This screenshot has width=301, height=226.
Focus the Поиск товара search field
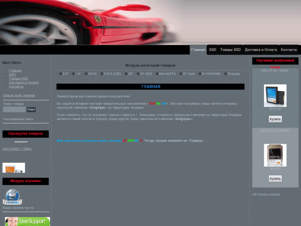point(14,109)
